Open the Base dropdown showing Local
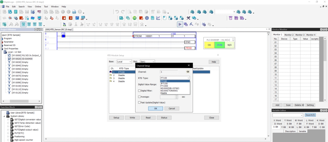 124,61
